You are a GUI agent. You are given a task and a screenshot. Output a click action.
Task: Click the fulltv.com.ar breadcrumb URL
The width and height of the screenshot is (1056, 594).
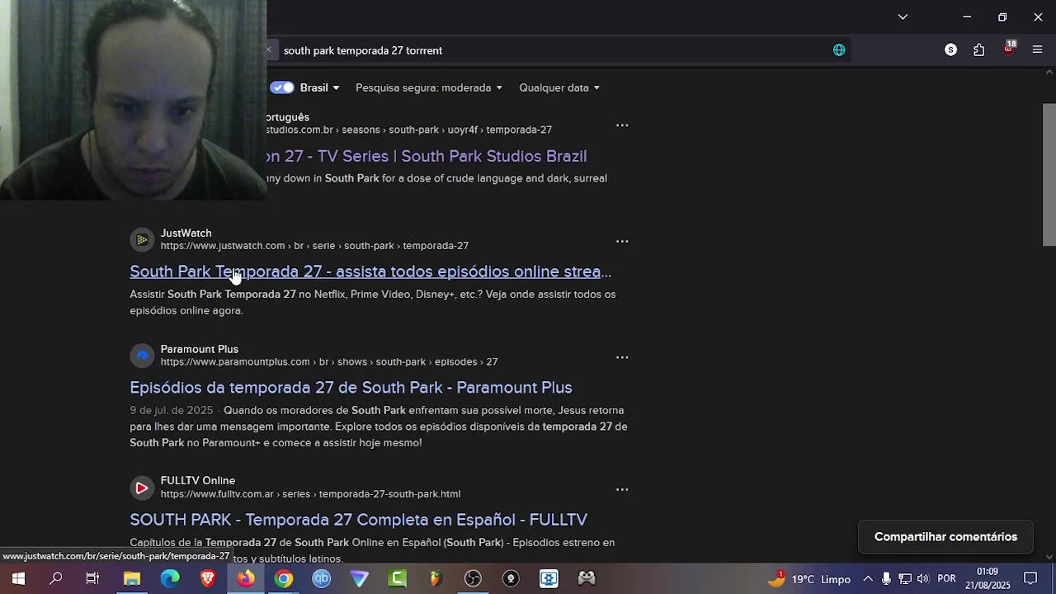(310, 494)
